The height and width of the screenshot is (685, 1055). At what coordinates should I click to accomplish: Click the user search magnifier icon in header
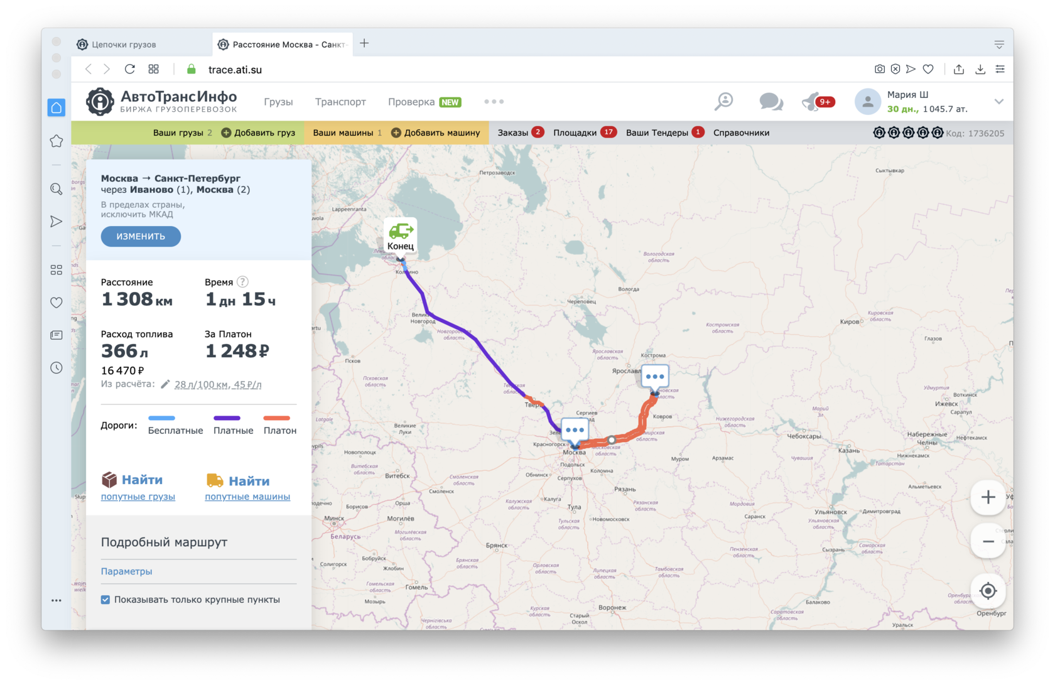(x=723, y=101)
